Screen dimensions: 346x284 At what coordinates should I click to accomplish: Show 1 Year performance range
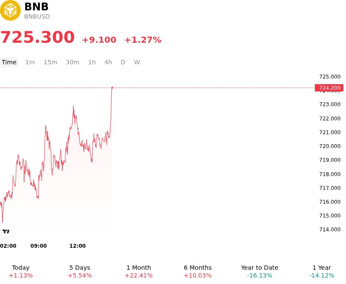pyautogui.click(x=322, y=271)
